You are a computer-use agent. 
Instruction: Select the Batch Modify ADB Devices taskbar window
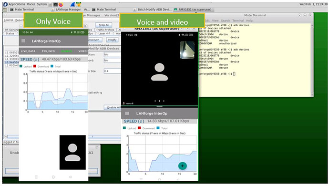(152, 10)
